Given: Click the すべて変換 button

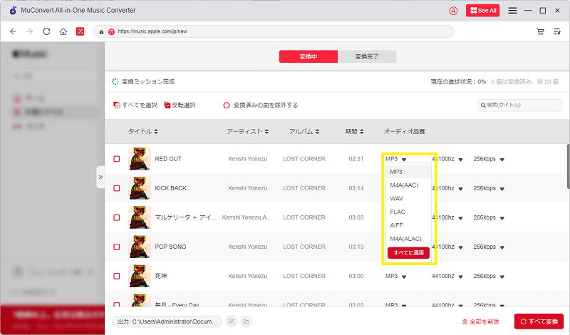Looking at the screenshot, I should tap(539, 321).
